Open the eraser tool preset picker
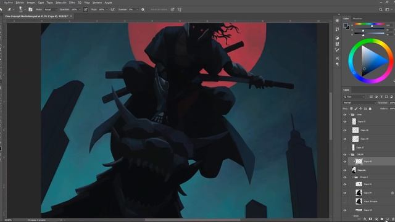Screen dimensions: 395x222 [x=11, y=9]
